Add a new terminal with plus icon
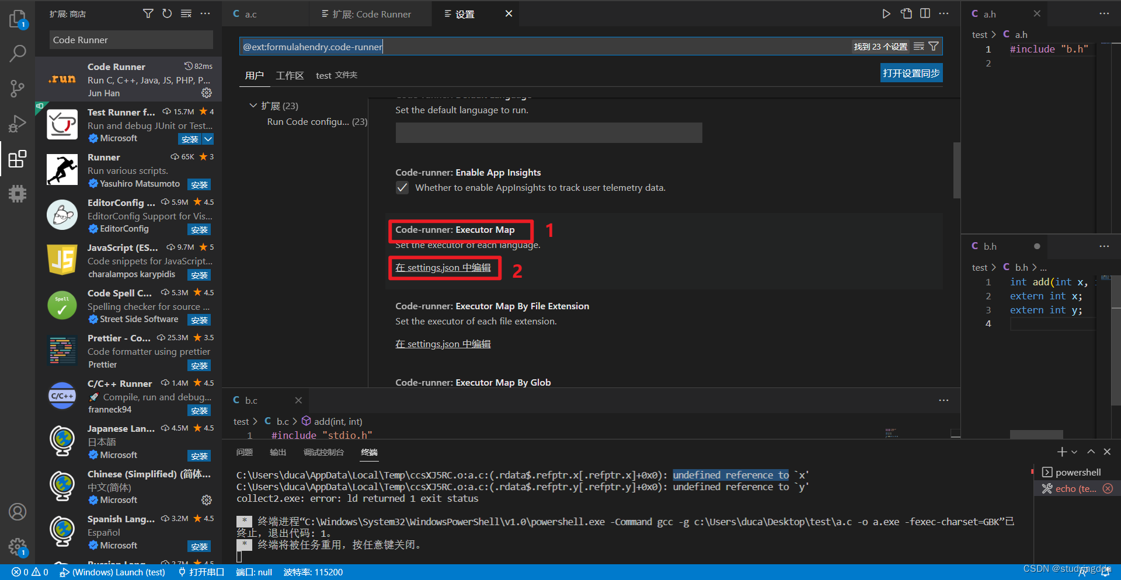 pos(1062,452)
